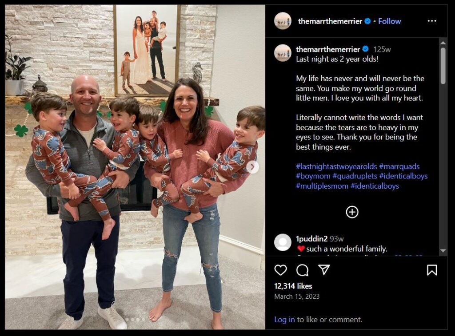
Task: Open the #quadruplets hashtag link
Action: coord(355,176)
